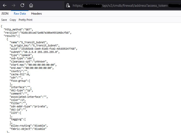Click the "sdn":"" line

(16, 77)
